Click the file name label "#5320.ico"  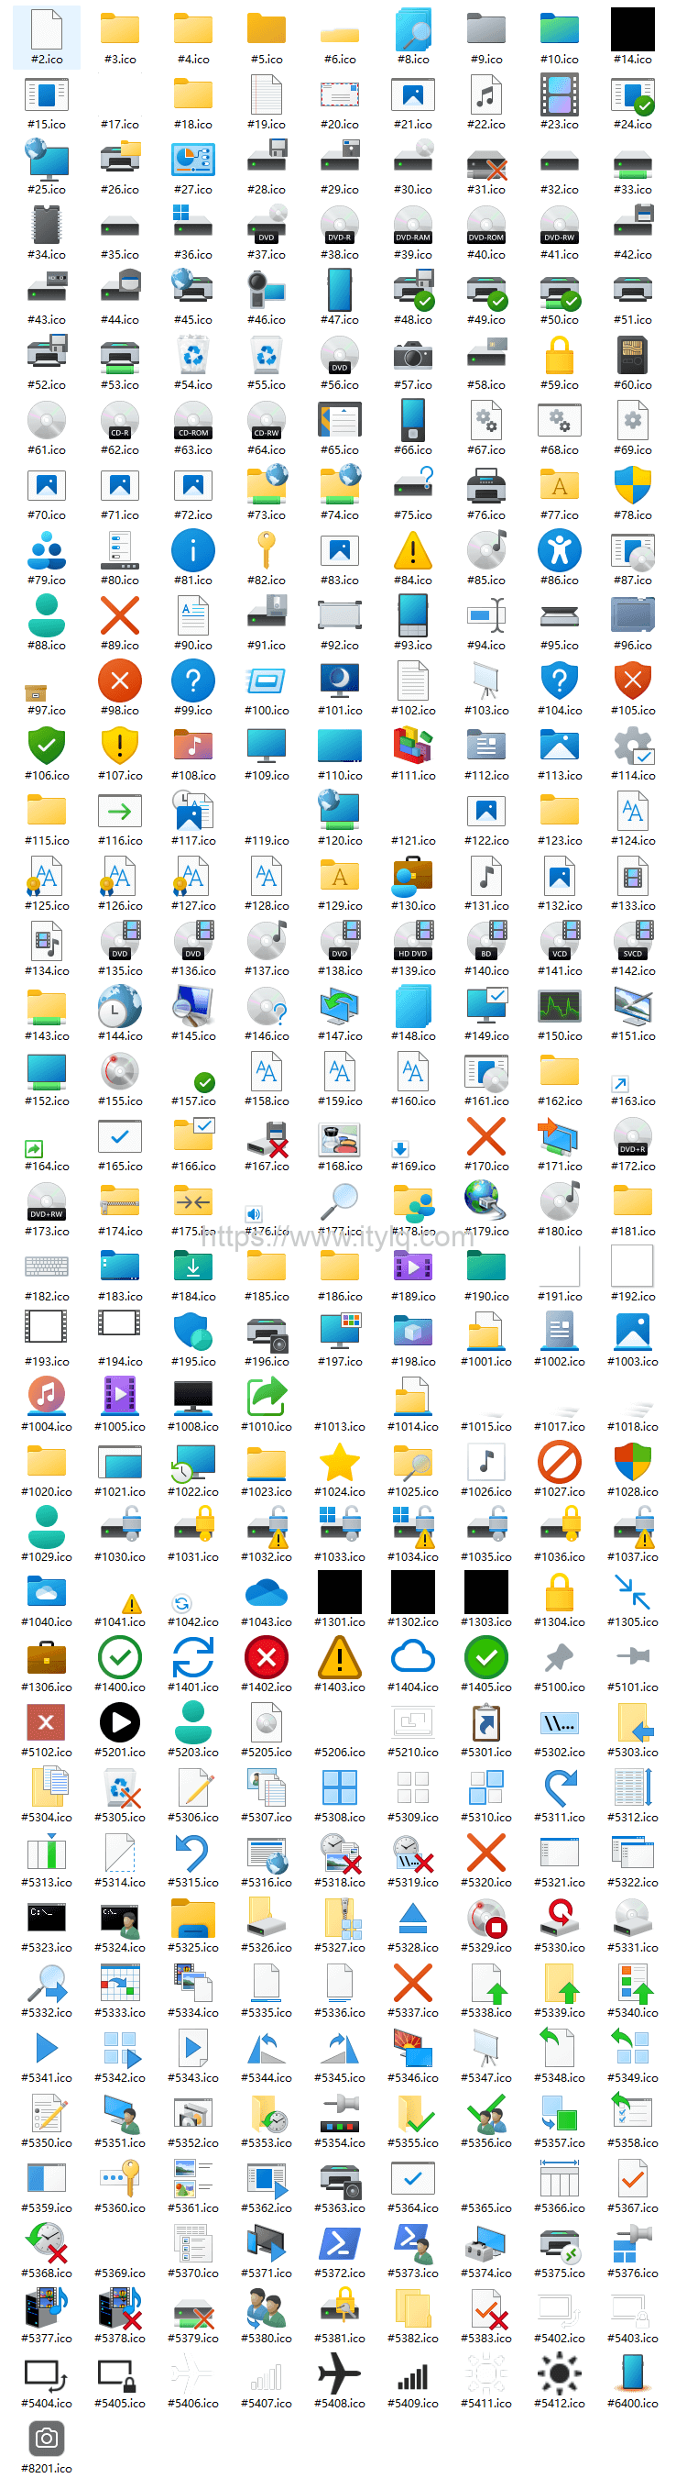pyautogui.click(x=485, y=1883)
